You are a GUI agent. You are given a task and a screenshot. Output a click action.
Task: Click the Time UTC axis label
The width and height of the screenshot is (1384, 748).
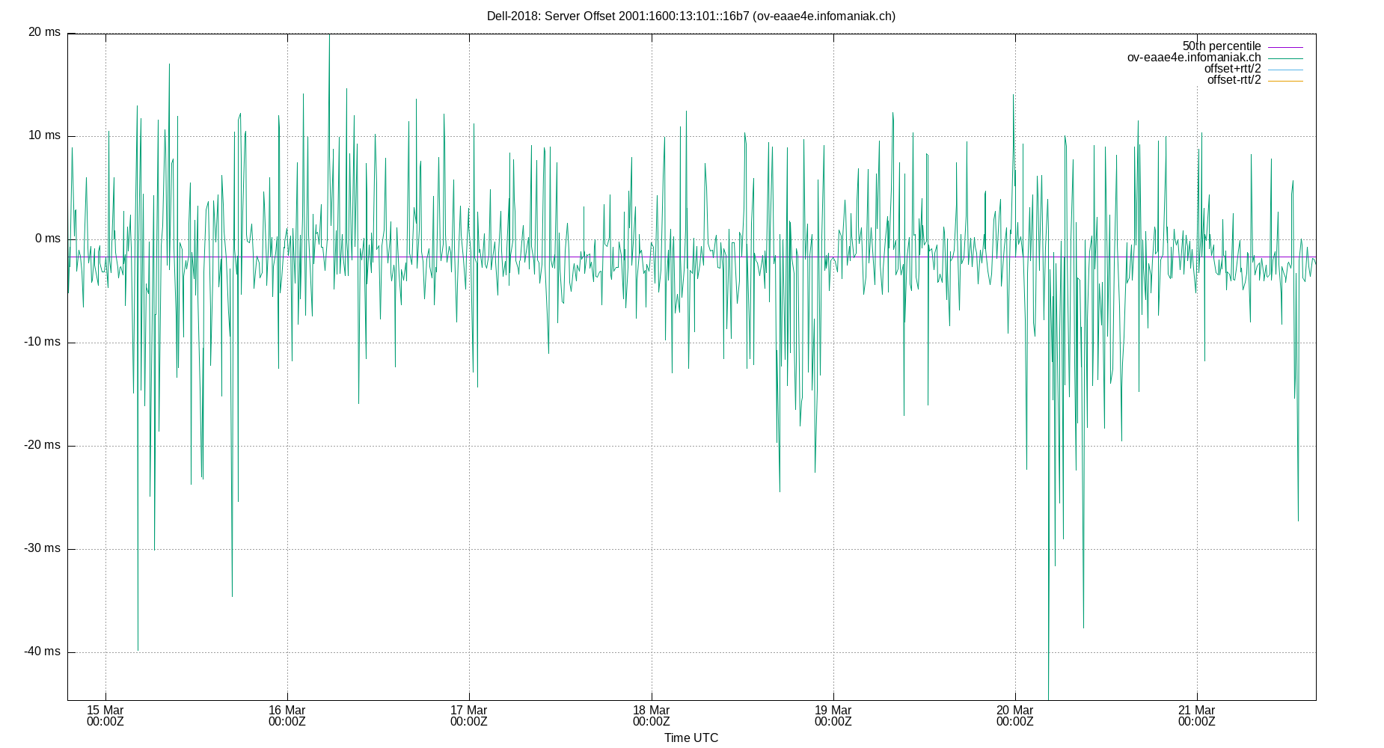pos(690,738)
